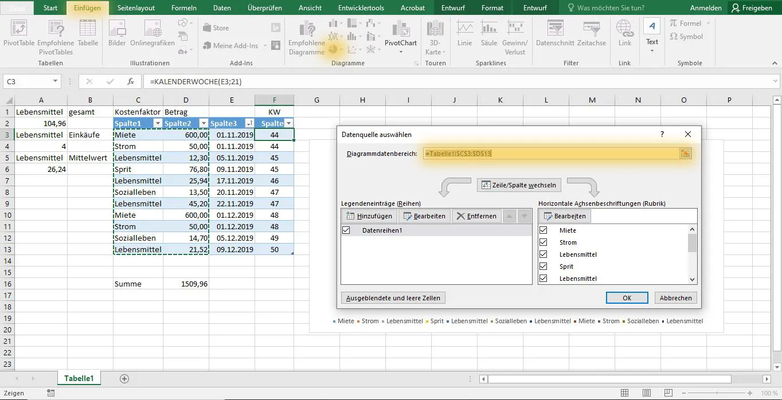The height and width of the screenshot is (400, 782).
Task: Uncheck Sprit in the axis labels list
Action: pyautogui.click(x=544, y=266)
